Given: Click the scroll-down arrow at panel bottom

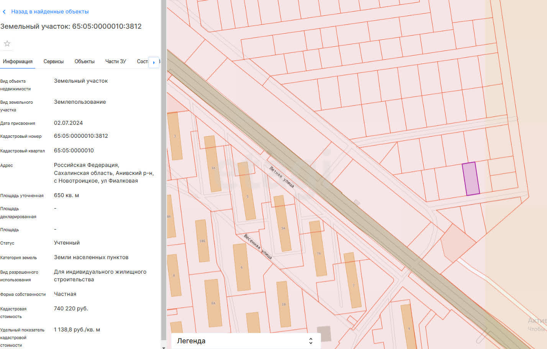Looking at the screenshot, I should point(164,347).
